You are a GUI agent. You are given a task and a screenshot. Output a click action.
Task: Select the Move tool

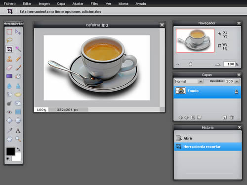(18, 32)
